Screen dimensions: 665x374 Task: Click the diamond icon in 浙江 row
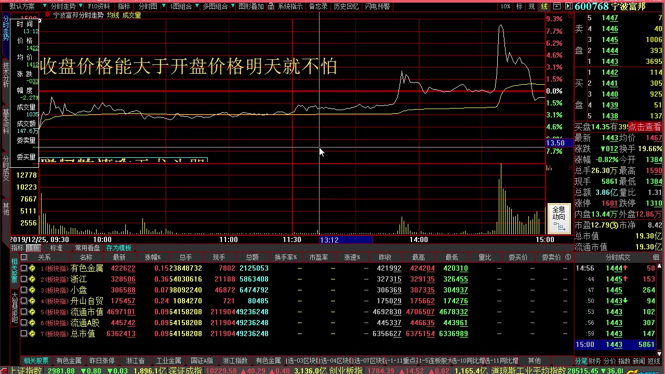[32, 279]
